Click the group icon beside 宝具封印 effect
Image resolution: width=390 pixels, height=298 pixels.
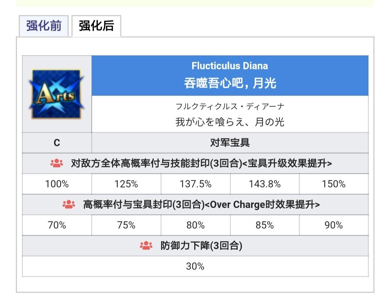(69, 204)
